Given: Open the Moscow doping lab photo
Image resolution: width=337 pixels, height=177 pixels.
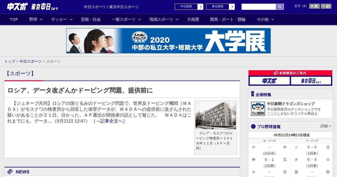Looking at the screenshot, I should point(216,115).
